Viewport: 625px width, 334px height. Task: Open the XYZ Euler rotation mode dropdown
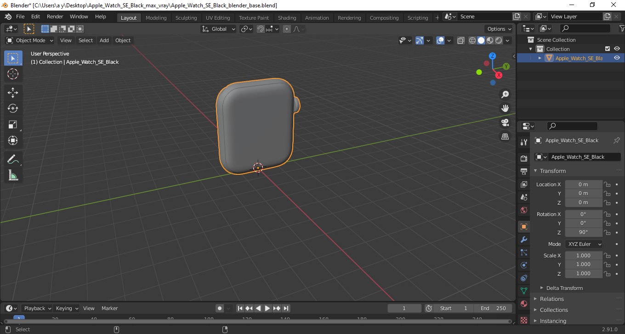583,244
